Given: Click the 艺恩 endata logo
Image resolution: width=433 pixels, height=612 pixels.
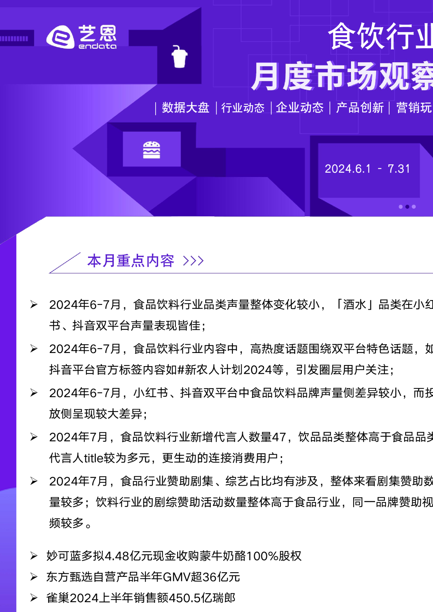Looking at the screenshot, I should (x=81, y=37).
